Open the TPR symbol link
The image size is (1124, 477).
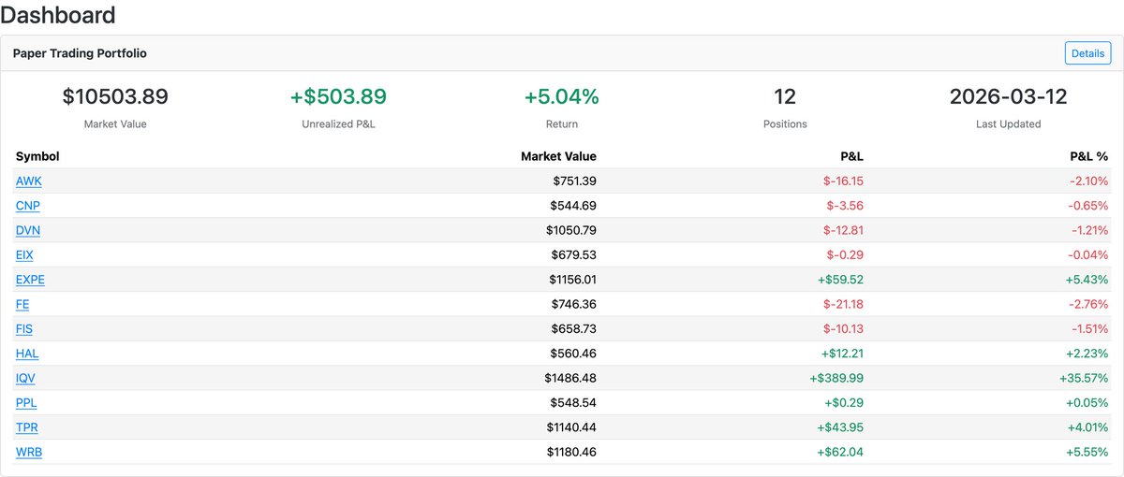tap(27, 427)
